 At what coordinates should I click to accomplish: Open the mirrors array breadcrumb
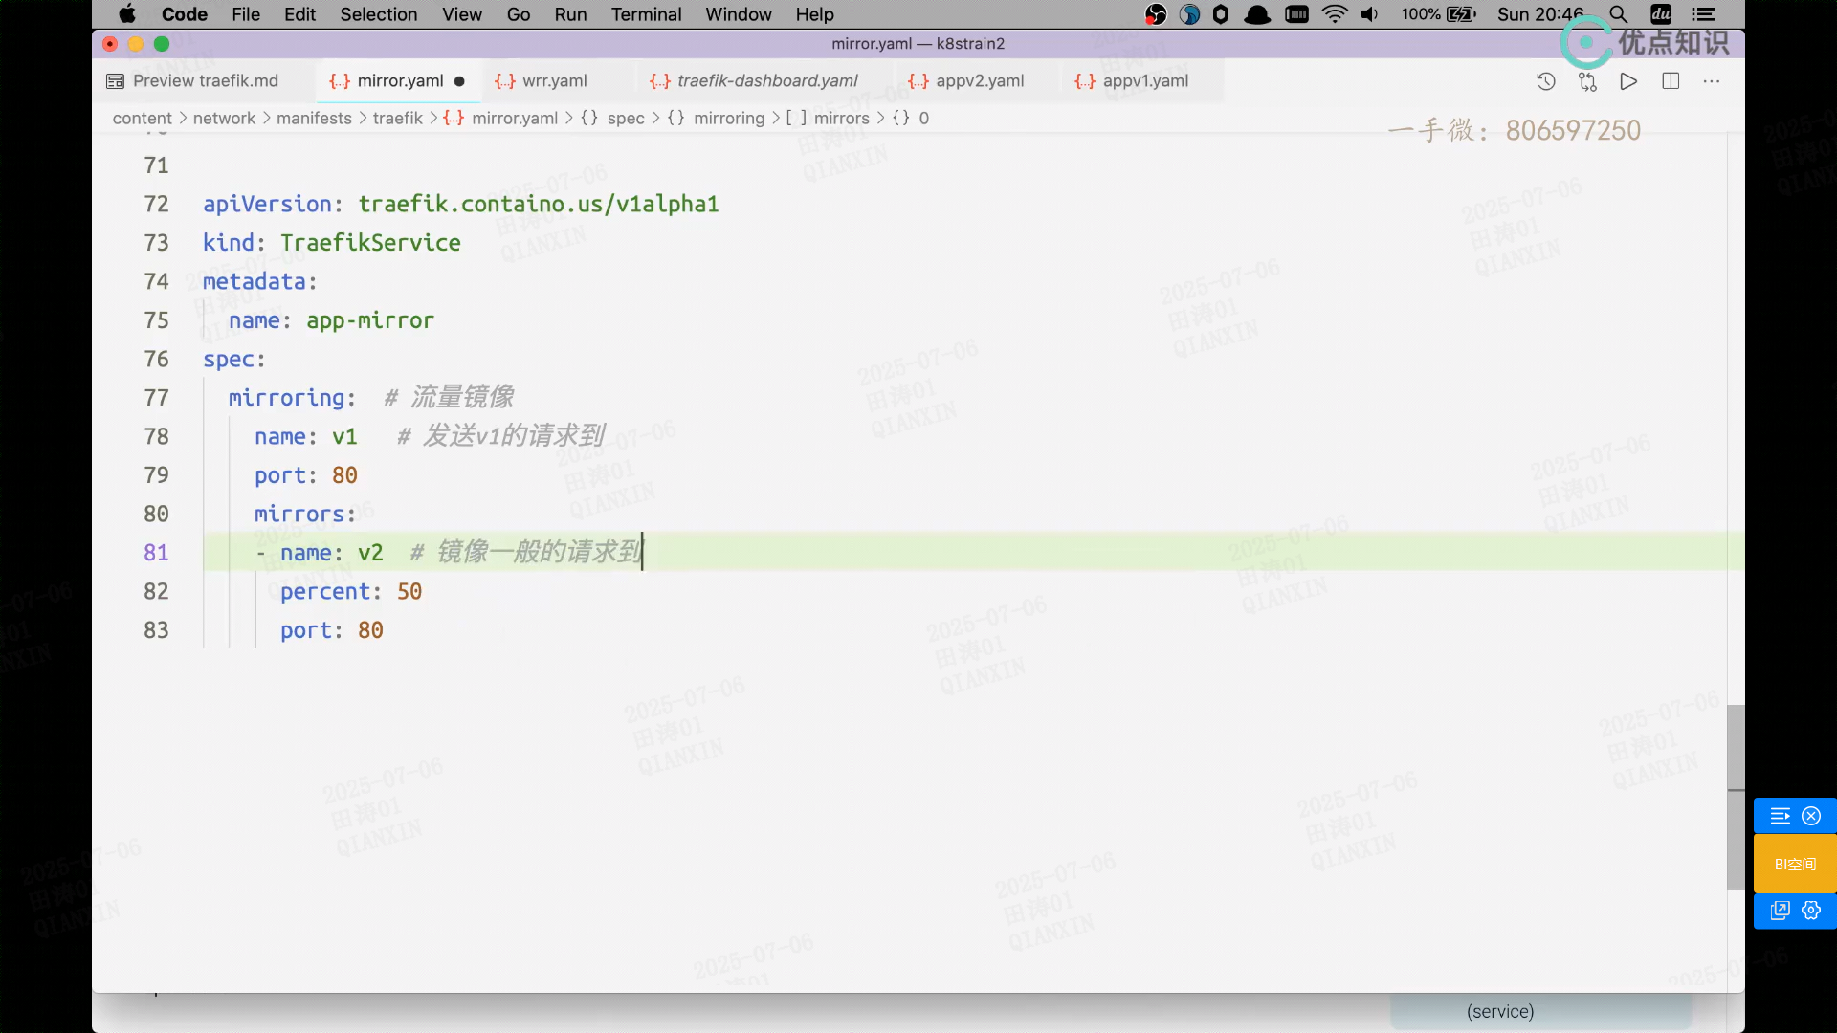pyautogui.click(x=840, y=118)
